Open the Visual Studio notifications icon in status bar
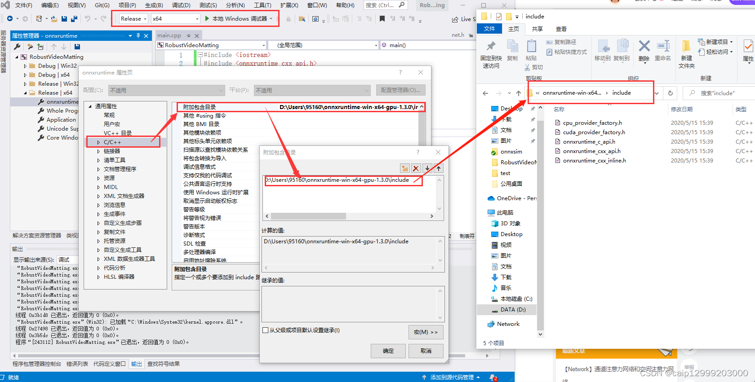Image resolution: width=755 pixels, height=382 pixels. 493,378
